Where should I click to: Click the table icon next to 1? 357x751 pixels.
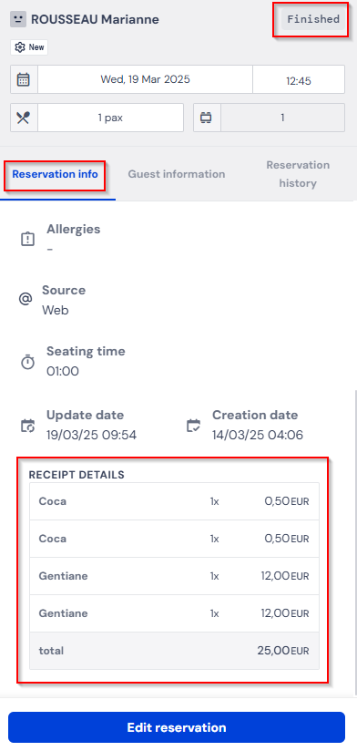206,118
